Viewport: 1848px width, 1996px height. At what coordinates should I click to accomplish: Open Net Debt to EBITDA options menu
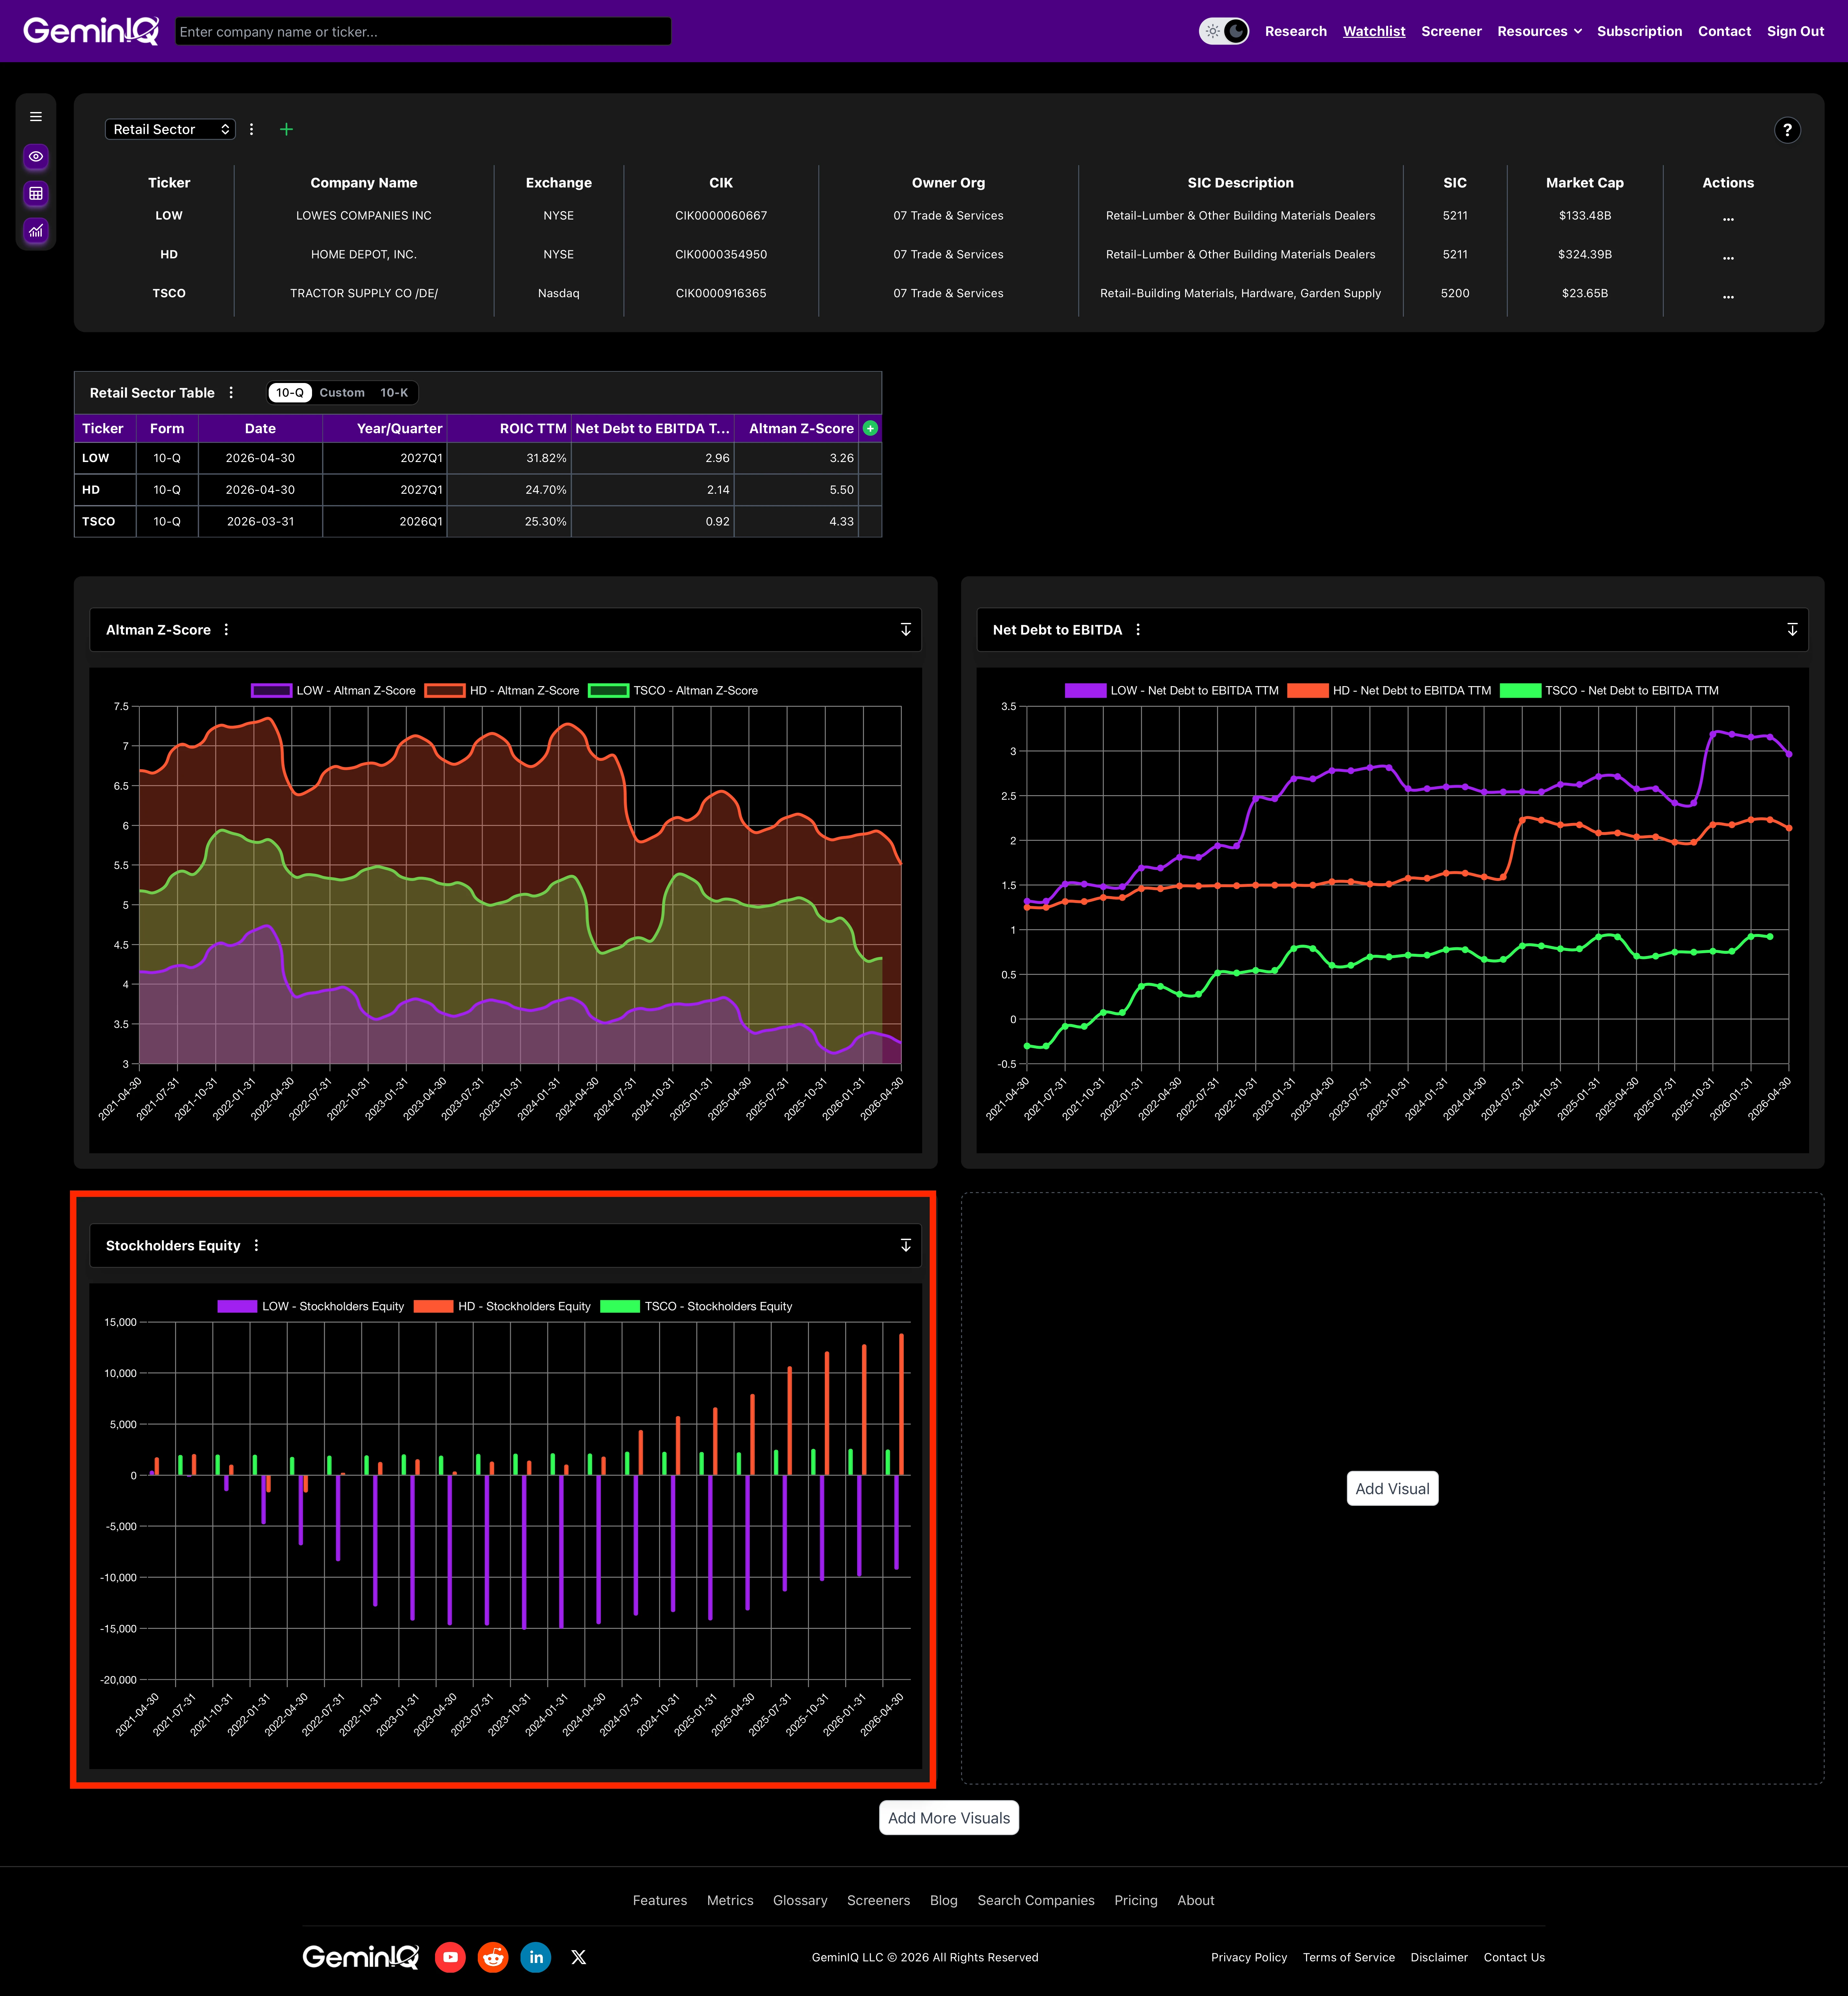[x=1138, y=630]
